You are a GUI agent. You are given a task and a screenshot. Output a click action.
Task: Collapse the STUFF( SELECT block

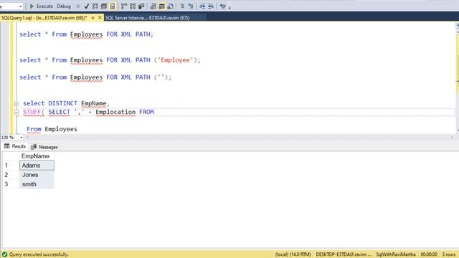pos(16,112)
